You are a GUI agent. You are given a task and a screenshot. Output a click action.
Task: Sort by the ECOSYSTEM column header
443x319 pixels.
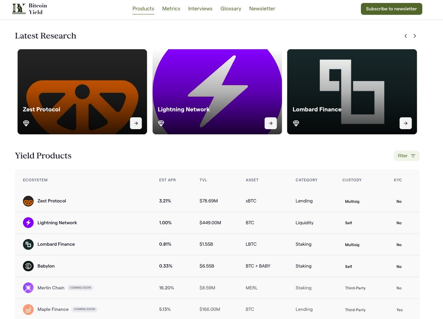pyautogui.click(x=35, y=180)
